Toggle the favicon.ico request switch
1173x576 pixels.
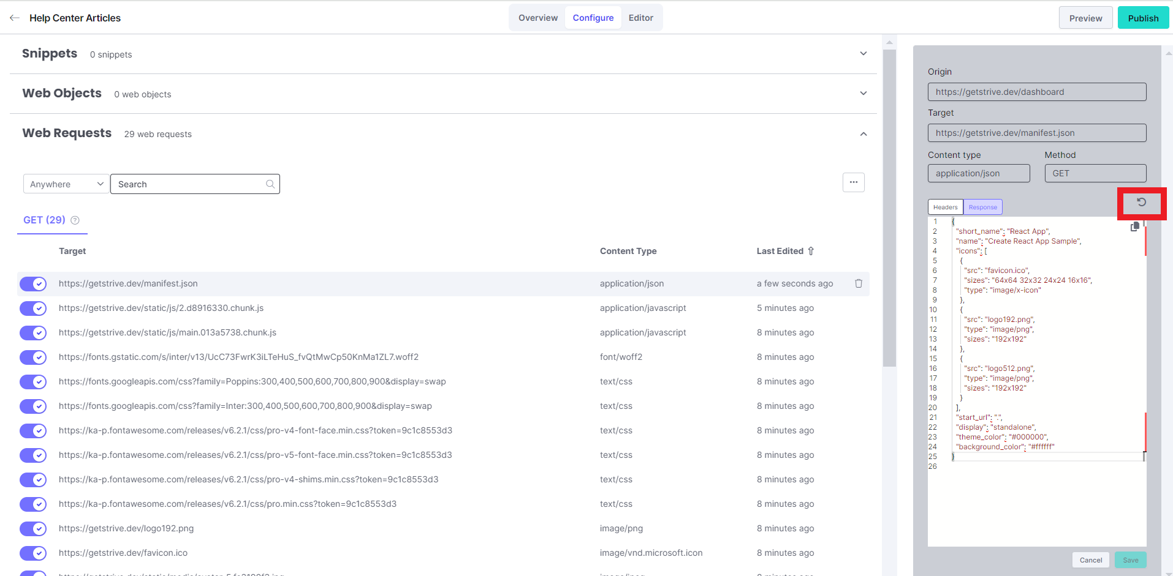[33, 553]
